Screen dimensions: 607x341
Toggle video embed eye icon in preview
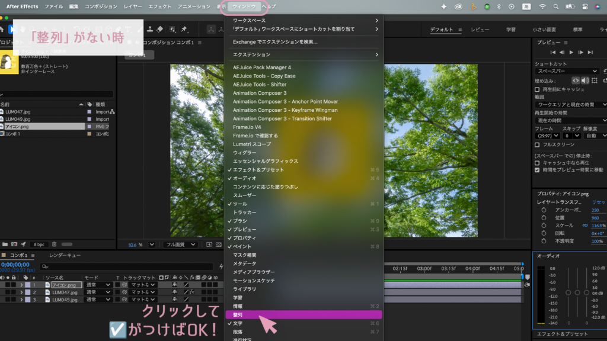[576, 81]
